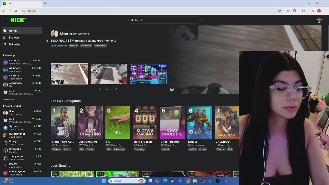This screenshot has width=329, height=185.
Task: Open xQc in the Following list
Action: click(22, 92)
